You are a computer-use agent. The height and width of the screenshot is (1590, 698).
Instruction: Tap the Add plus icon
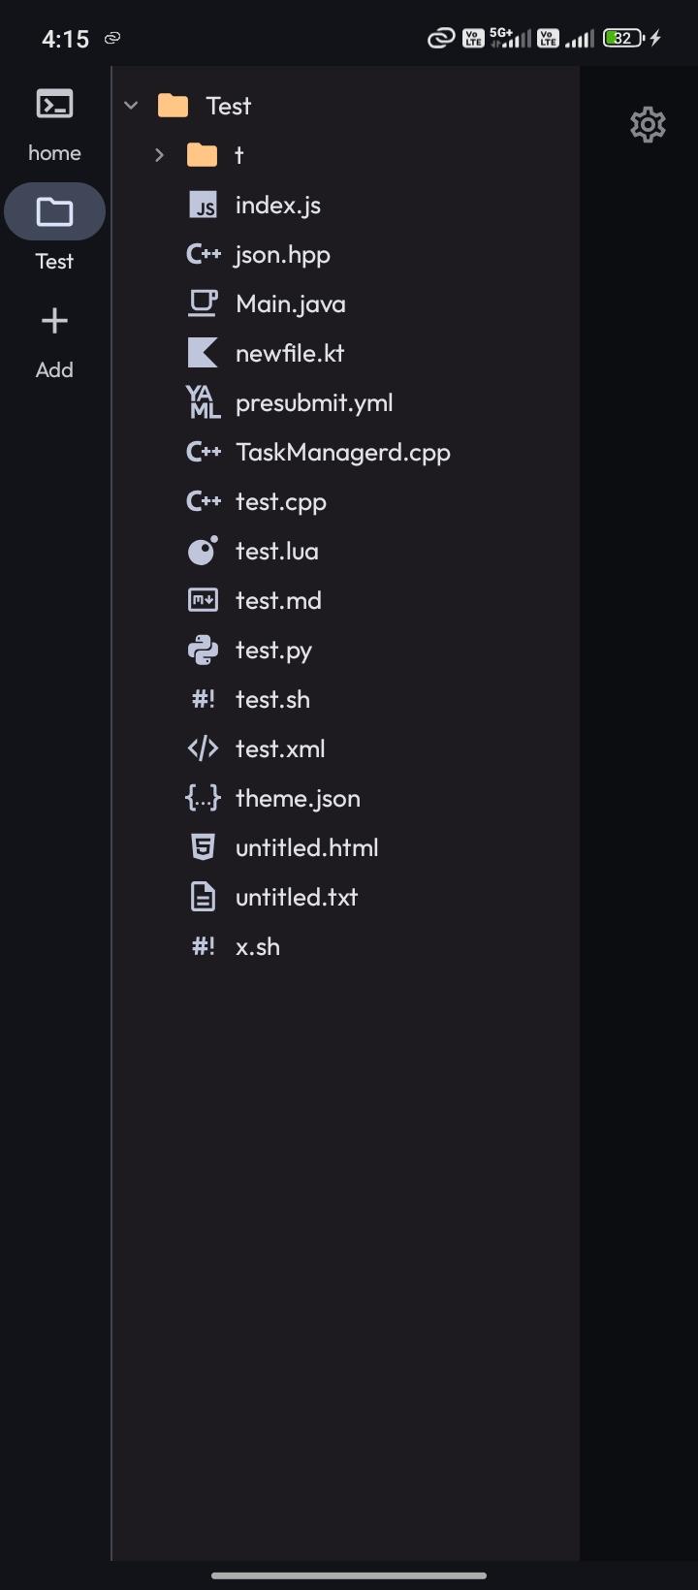click(x=54, y=321)
